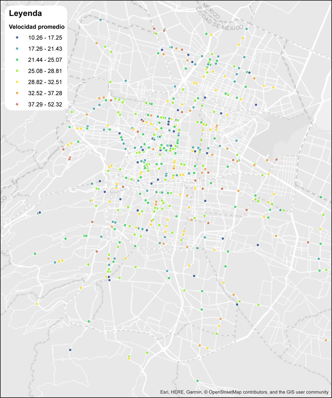Click the green 21.44 - 25.07 legend dot
Viewport: 332px width, 398px height.
(18, 59)
